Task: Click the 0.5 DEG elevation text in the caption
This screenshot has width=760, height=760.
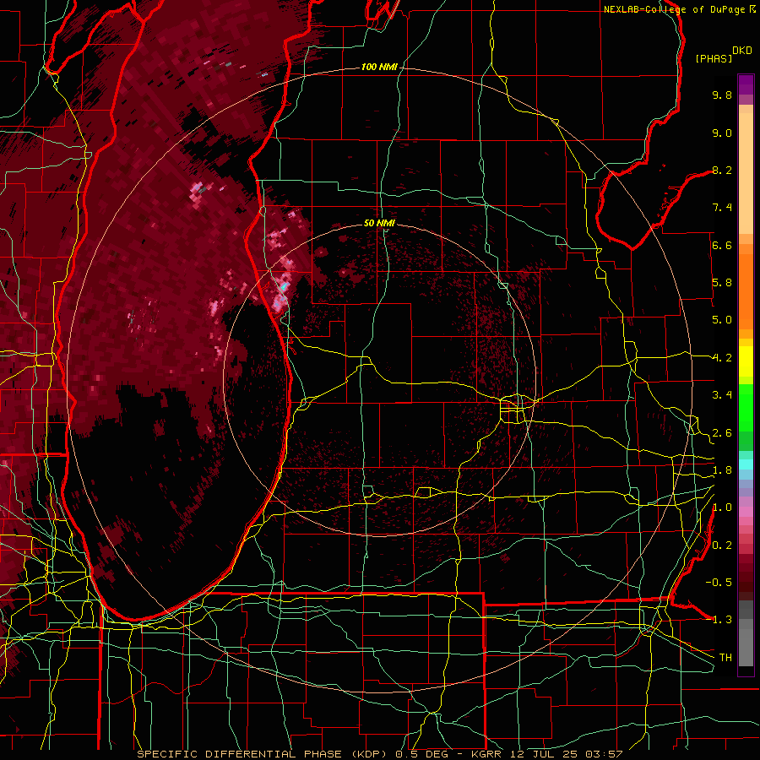Action: coord(421,754)
